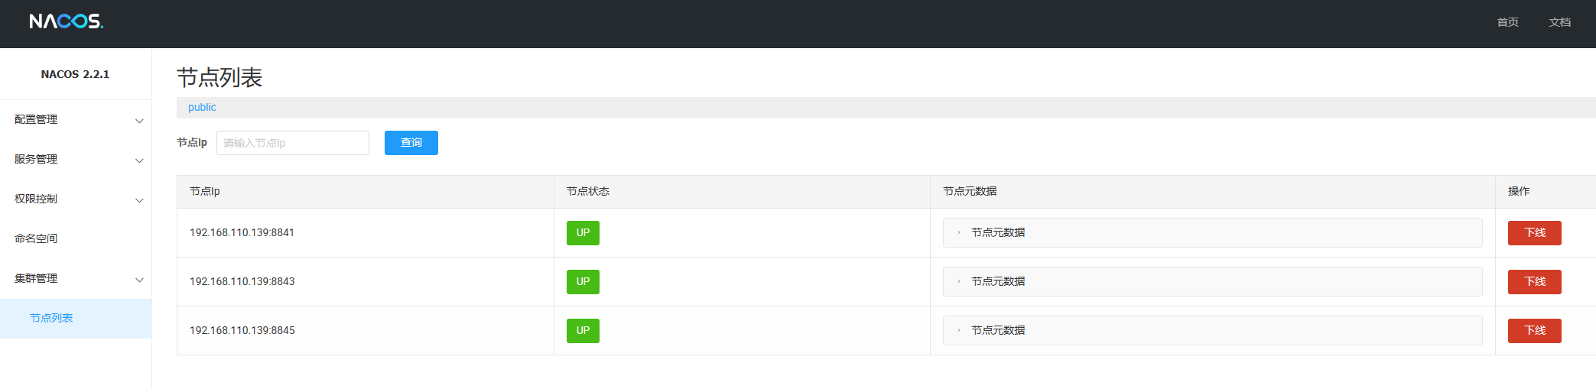Click the 节点状态 column header
1596x389 pixels.
click(587, 192)
